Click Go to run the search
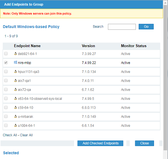Image resolution: width=168 pixels, height=159 pixels. click(146, 27)
